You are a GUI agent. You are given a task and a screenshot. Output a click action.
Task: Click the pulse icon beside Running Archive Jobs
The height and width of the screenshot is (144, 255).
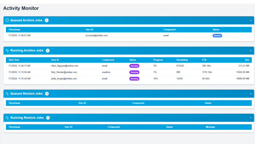pos(7,50)
